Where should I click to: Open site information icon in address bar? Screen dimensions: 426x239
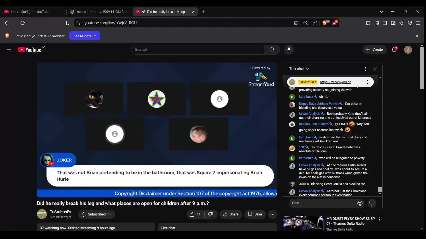click(78, 23)
